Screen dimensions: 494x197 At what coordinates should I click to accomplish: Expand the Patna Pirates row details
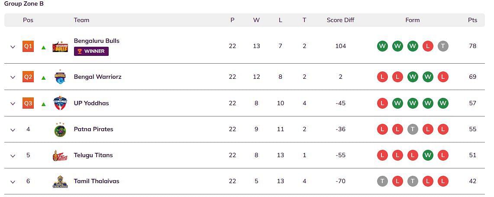point(13,129)
